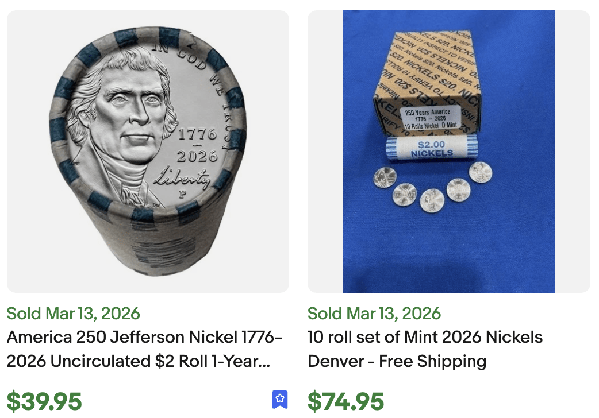
Task: Select the Free Shipping listing title text
Action: click(425, 361)
